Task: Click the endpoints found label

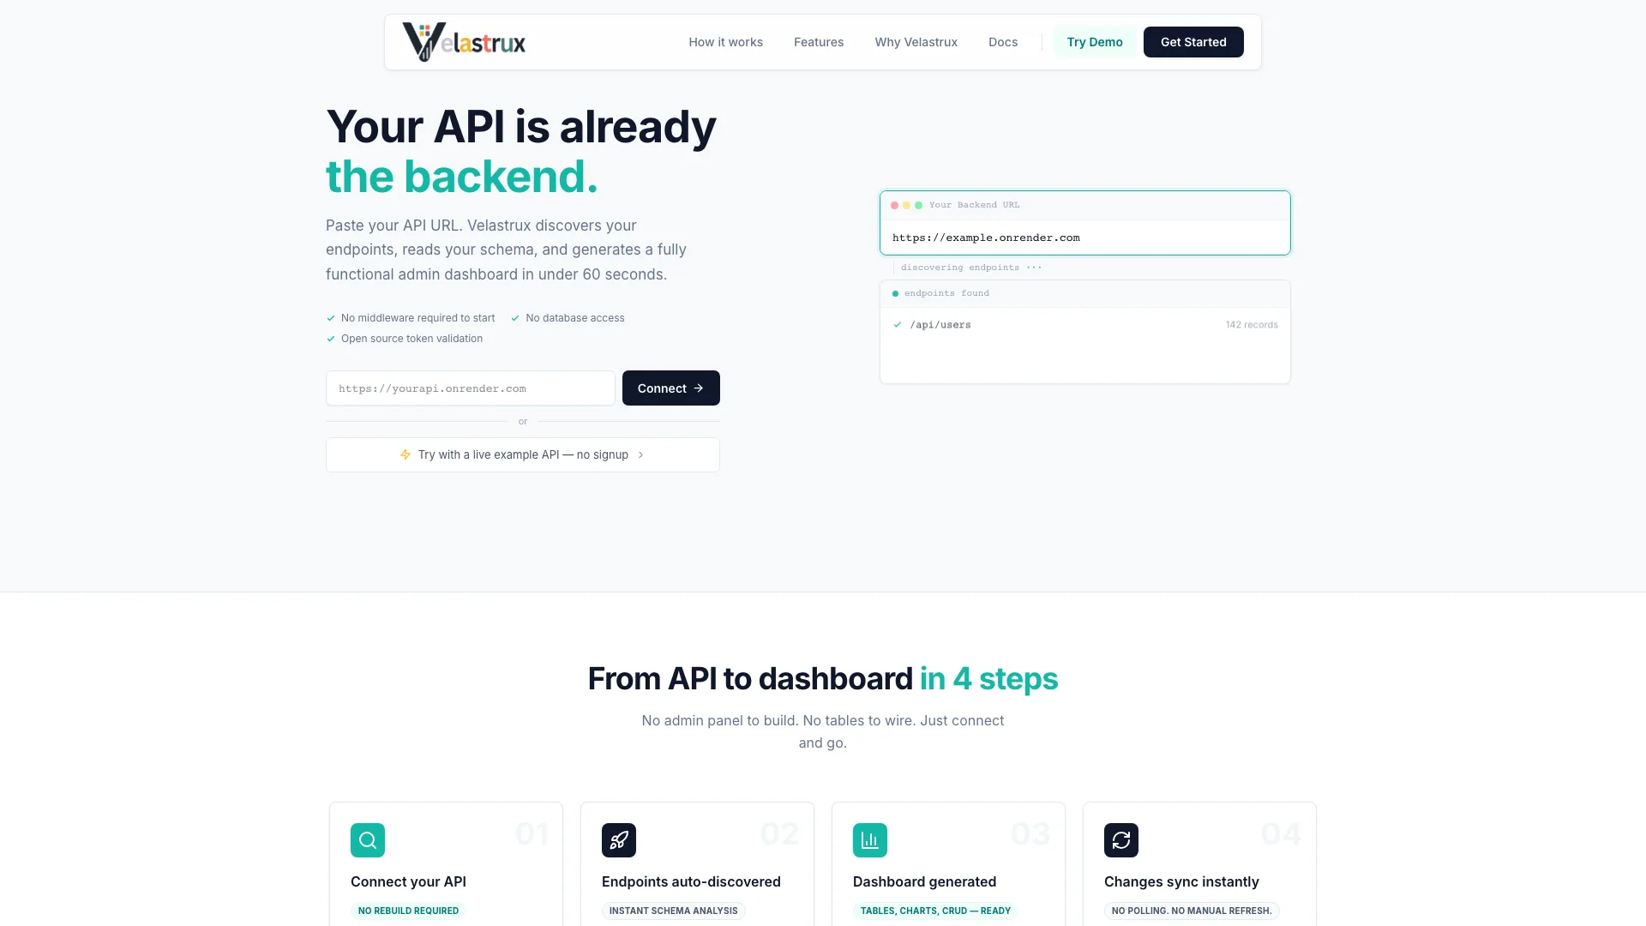Action: click(946, 293)
